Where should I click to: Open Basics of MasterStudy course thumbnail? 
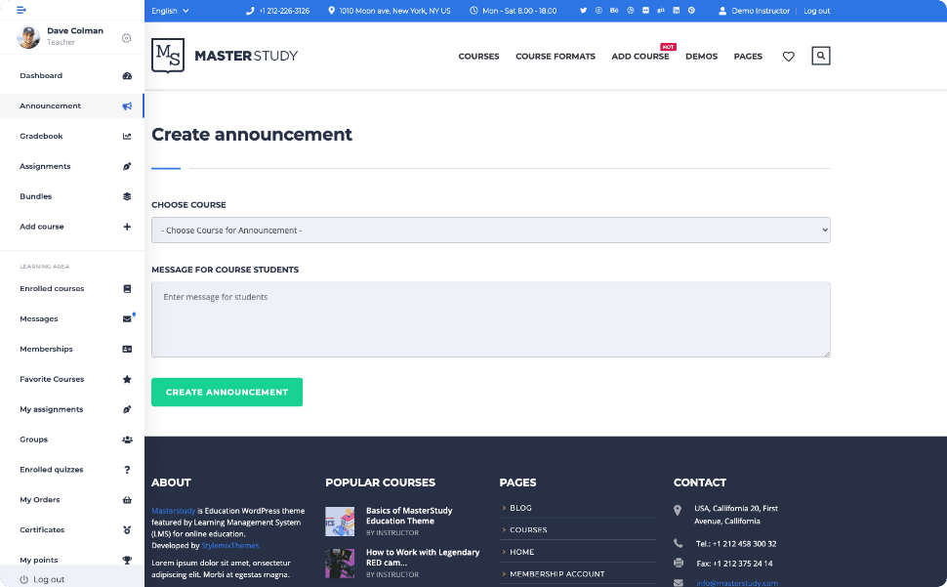340,521
